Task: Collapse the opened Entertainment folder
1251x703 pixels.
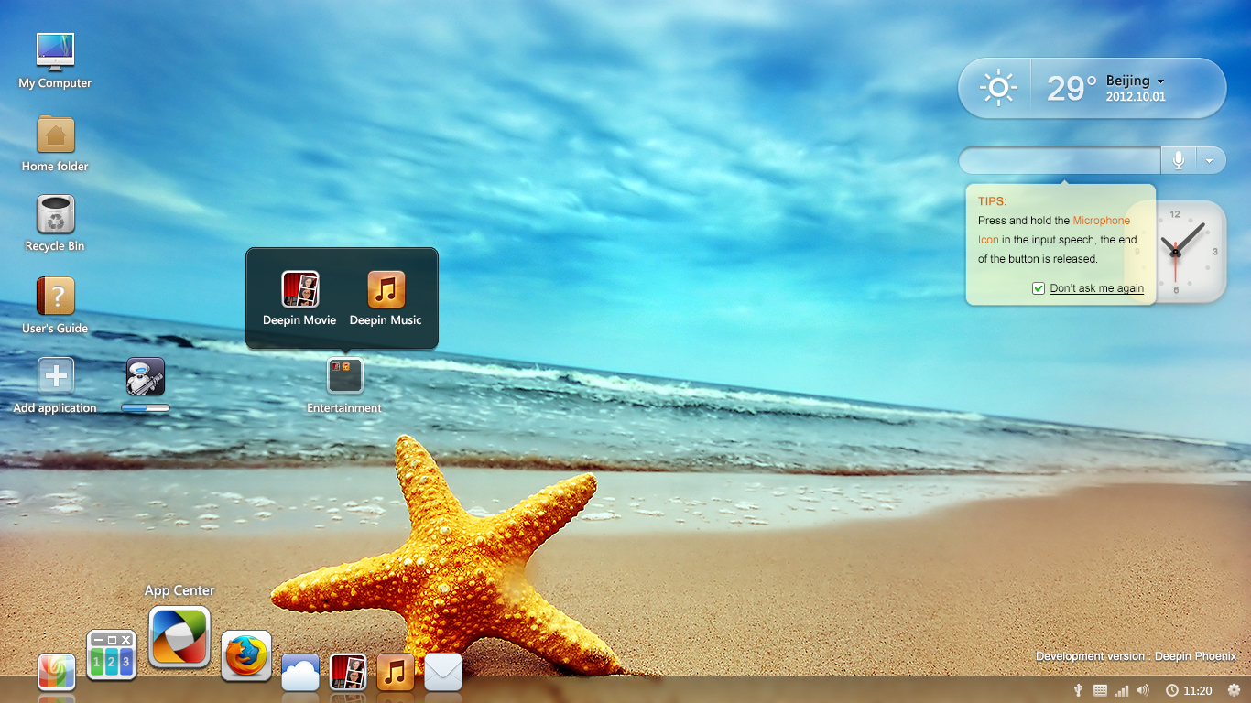Action: [x=344, y=375]
